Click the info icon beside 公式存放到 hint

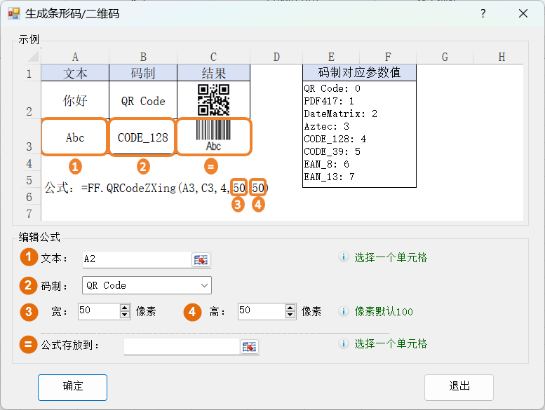point(344,343)
